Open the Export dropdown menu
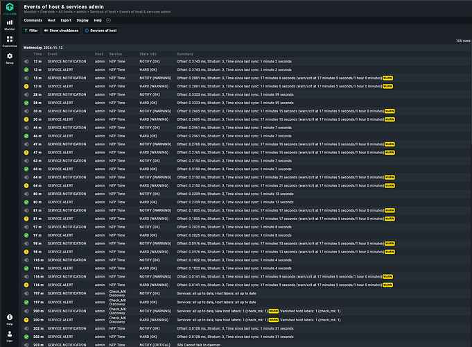 click(66, 21)
